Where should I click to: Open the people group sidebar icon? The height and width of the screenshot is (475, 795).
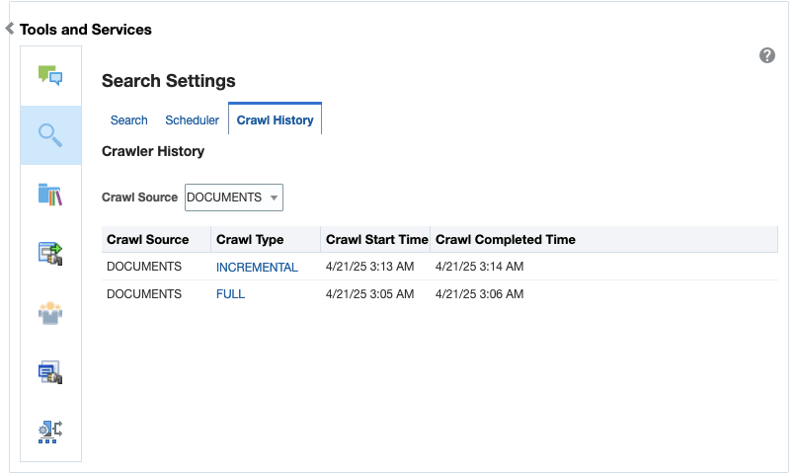point(50,313)
